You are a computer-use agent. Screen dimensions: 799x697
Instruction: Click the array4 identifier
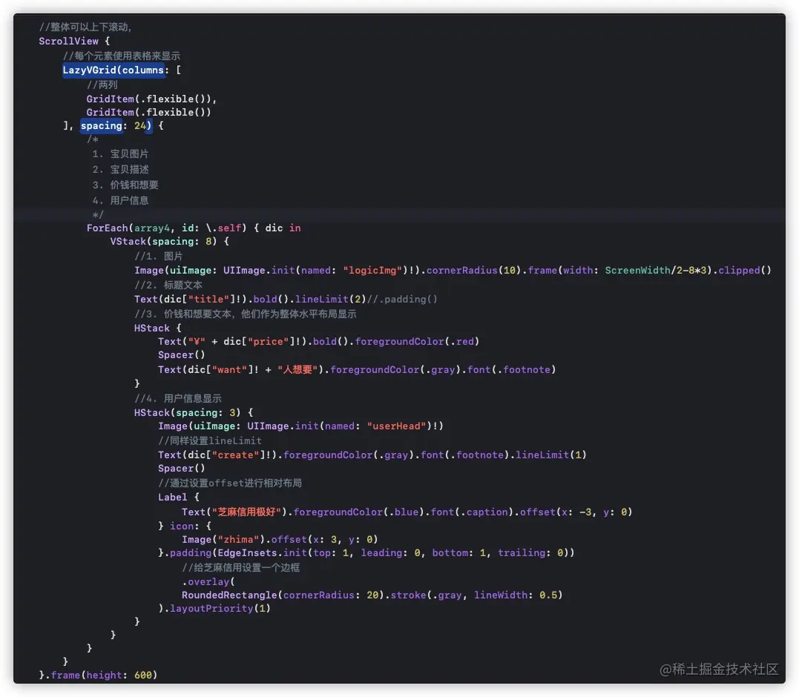(152, 228)
